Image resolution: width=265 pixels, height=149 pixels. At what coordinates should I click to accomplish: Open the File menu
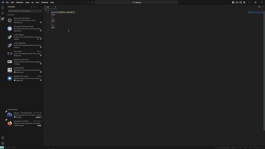7,2
